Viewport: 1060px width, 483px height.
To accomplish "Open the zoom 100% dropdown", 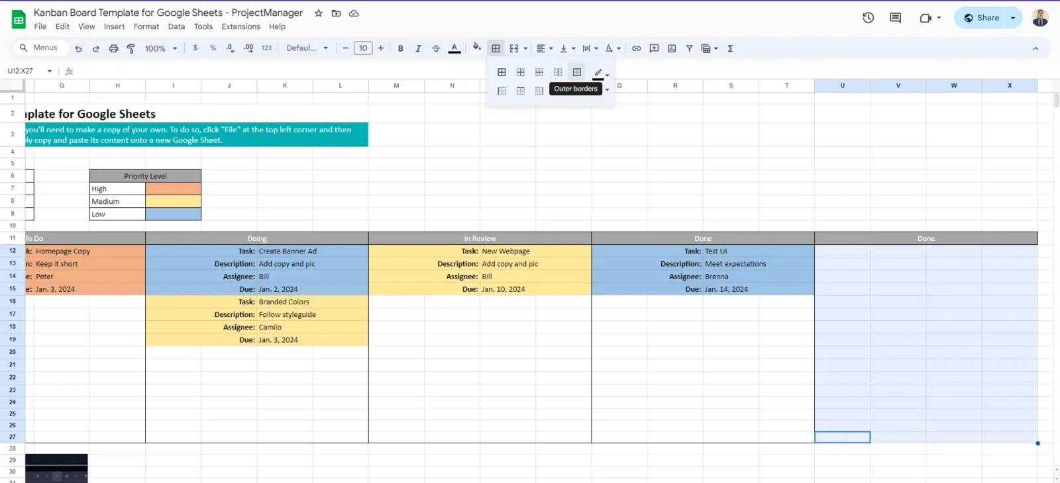I will point(161,48).
